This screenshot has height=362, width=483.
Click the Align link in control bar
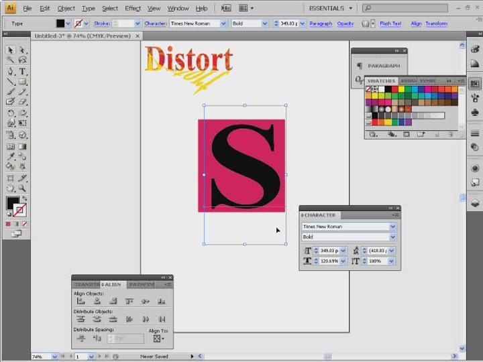pos(416,23)
